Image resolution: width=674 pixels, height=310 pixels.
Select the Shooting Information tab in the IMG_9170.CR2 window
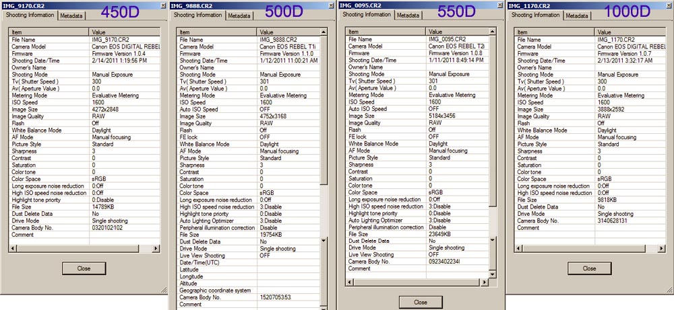point(30,15)
